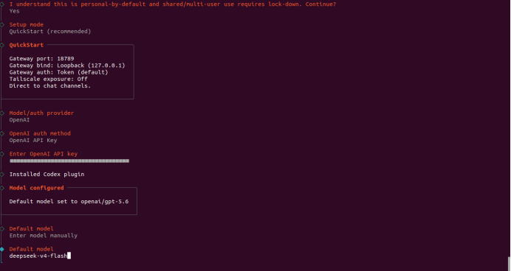
Task: Select the 'QuickStart (recommended)' answer text
Action: click(50, 32)
